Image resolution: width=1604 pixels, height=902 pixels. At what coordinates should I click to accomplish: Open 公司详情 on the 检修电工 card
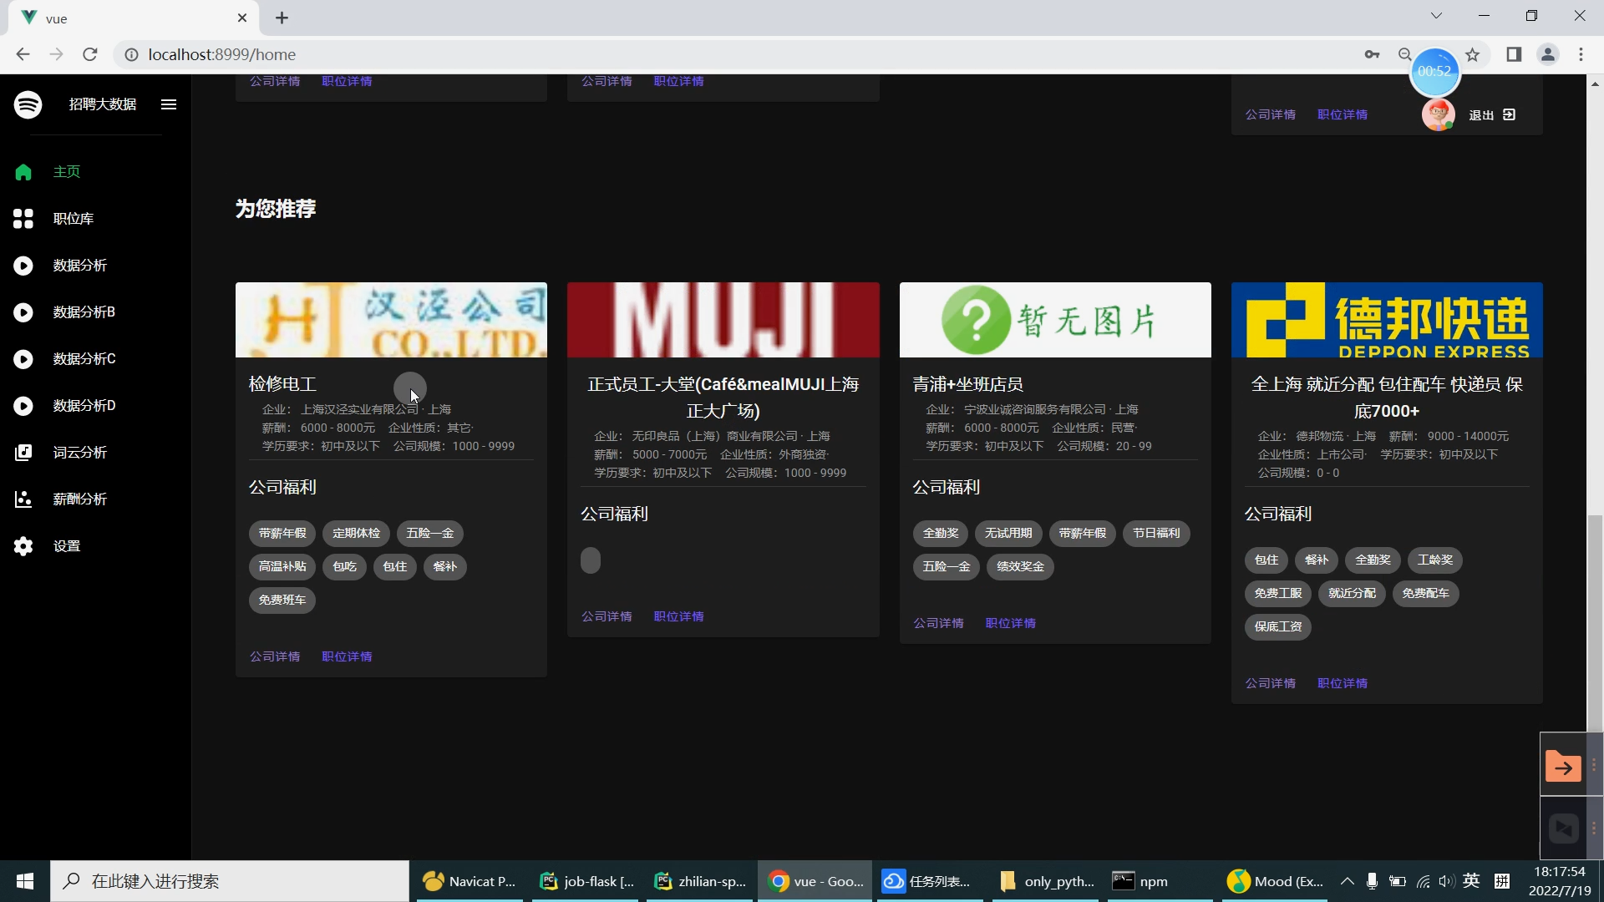tap(274, 656)
